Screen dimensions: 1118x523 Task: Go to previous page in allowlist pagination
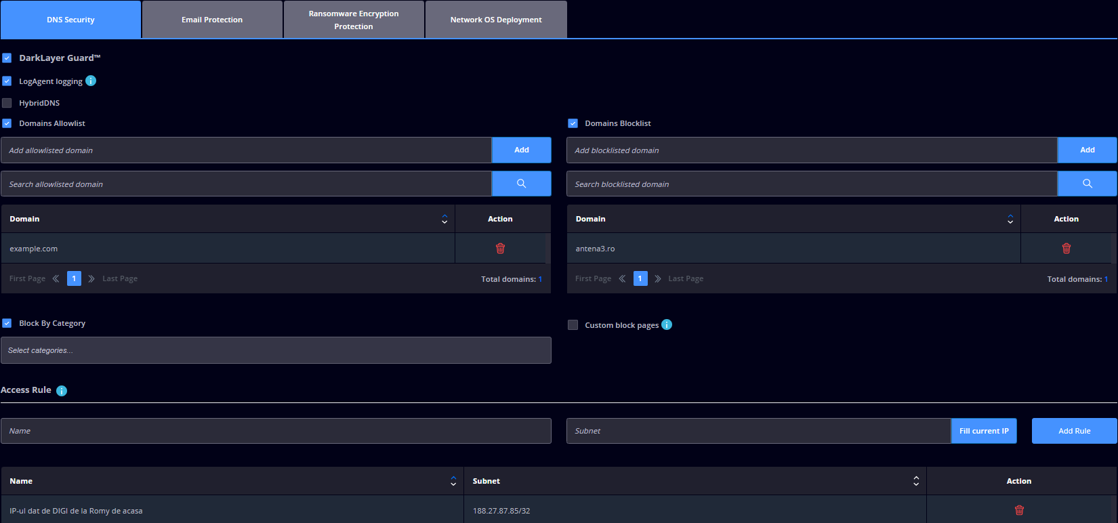(x=56, y=278)
